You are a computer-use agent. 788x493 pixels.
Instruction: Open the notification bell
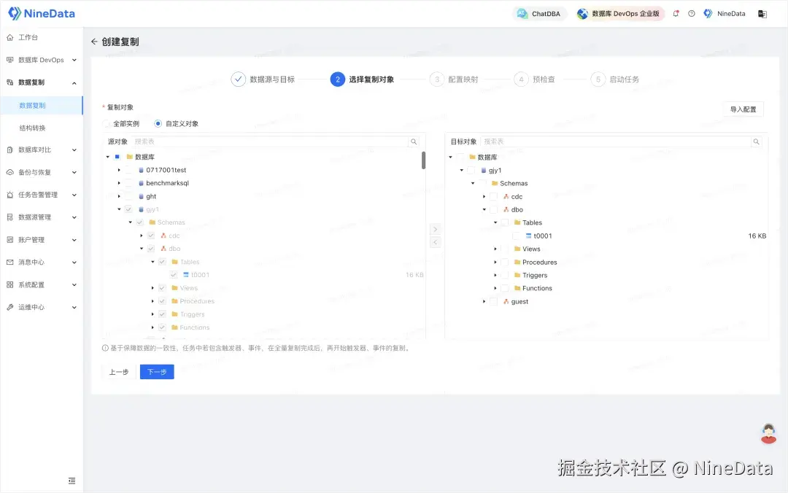coord(676,13)
